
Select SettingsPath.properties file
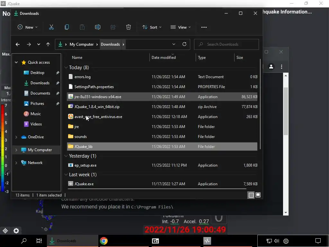[162, 87]
